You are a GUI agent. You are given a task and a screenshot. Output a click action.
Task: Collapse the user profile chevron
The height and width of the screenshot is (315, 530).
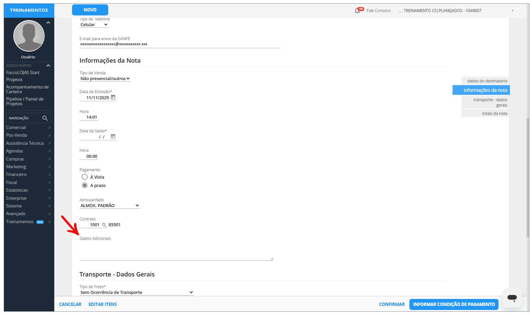coord(48,23)
